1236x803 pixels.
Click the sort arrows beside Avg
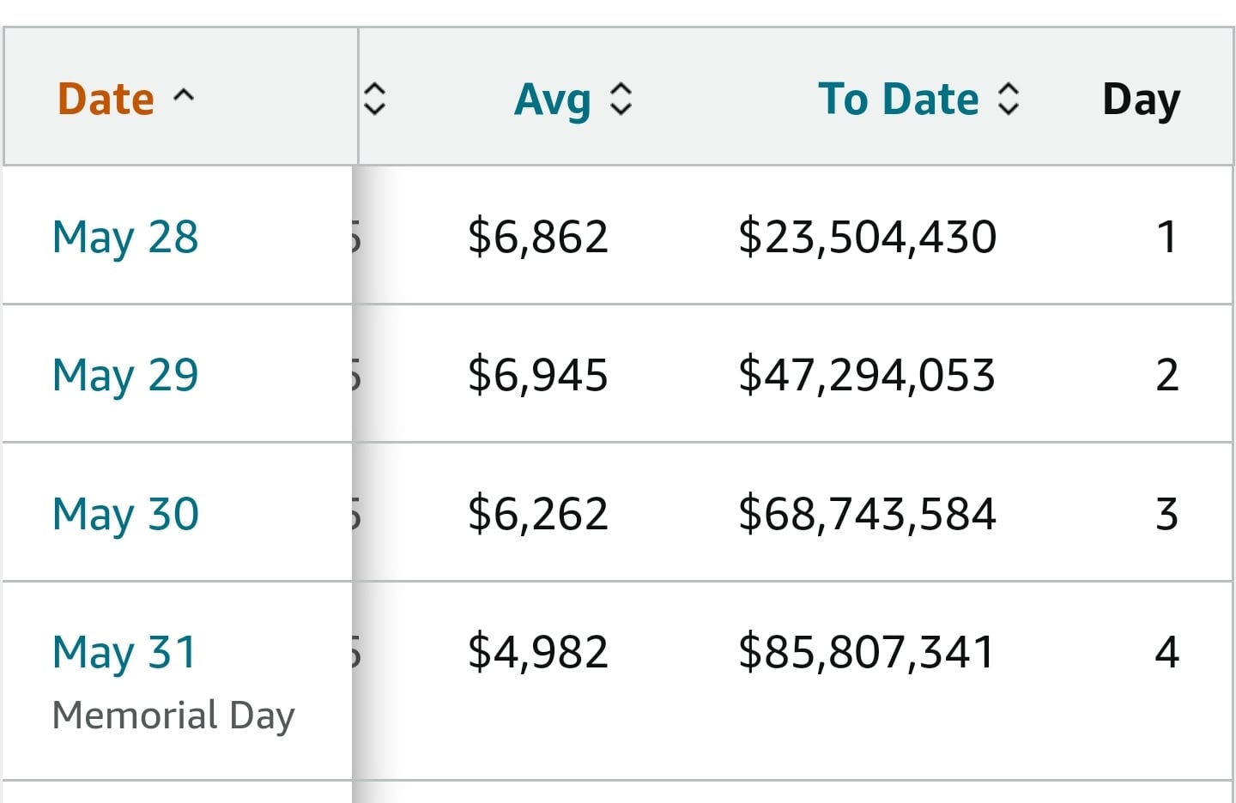[621, 99]
